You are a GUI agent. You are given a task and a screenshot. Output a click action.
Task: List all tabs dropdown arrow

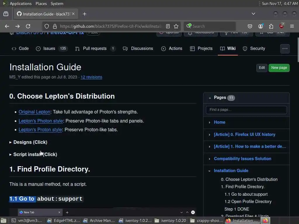tap(253, 14)
